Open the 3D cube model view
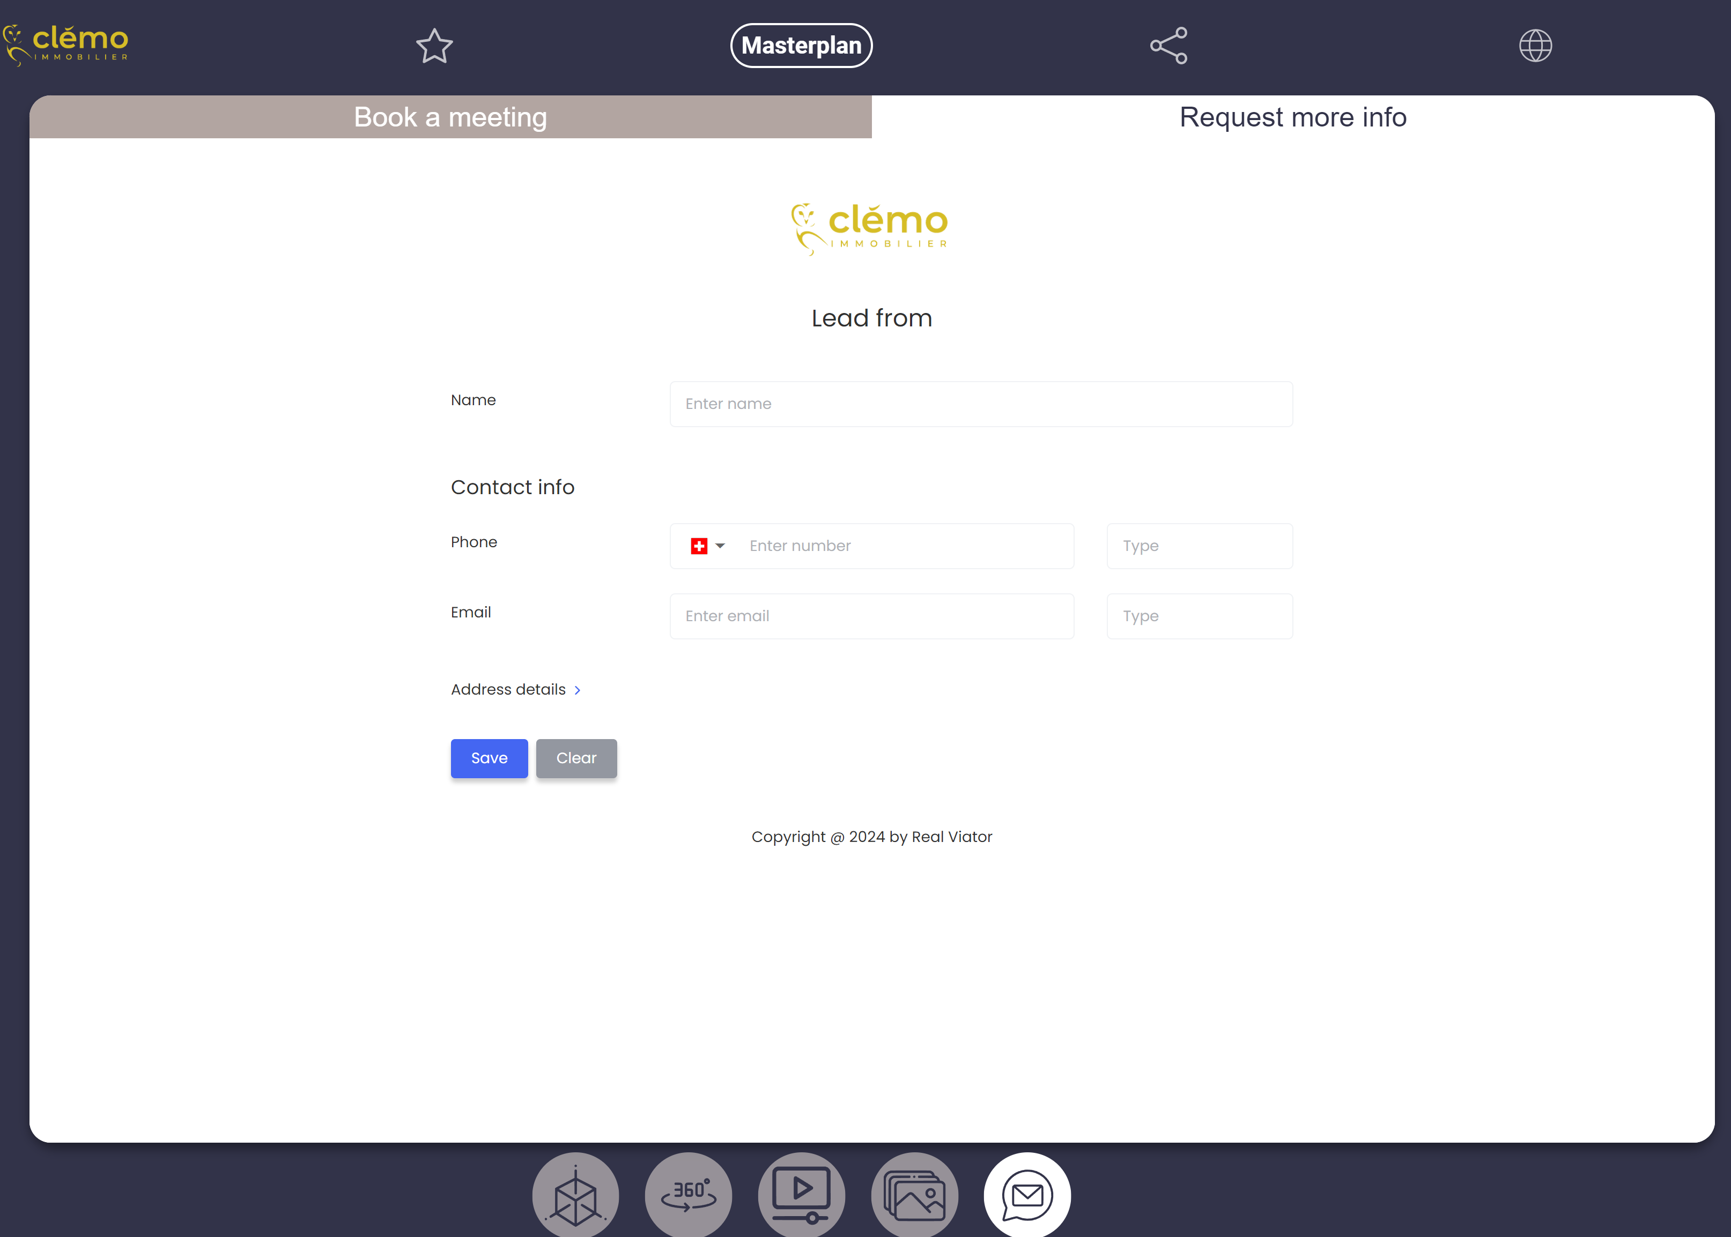The image size is (1731, 1237). [575, 1194]
